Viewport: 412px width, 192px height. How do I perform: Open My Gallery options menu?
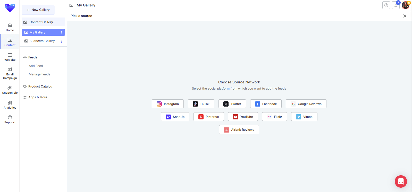click(62, 33)
